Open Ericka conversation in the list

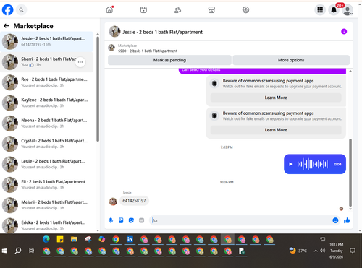[x=47, y=225]
